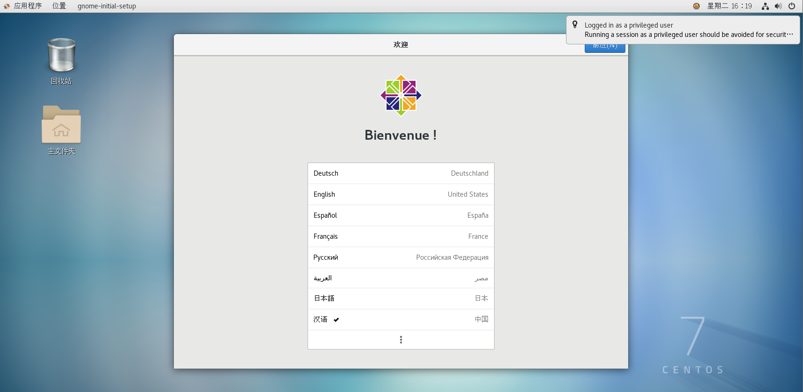The height and width of the screenshot is (392, 803).
Task: Expand more languages with the three-dot button
Action: (x=401, y=340)
